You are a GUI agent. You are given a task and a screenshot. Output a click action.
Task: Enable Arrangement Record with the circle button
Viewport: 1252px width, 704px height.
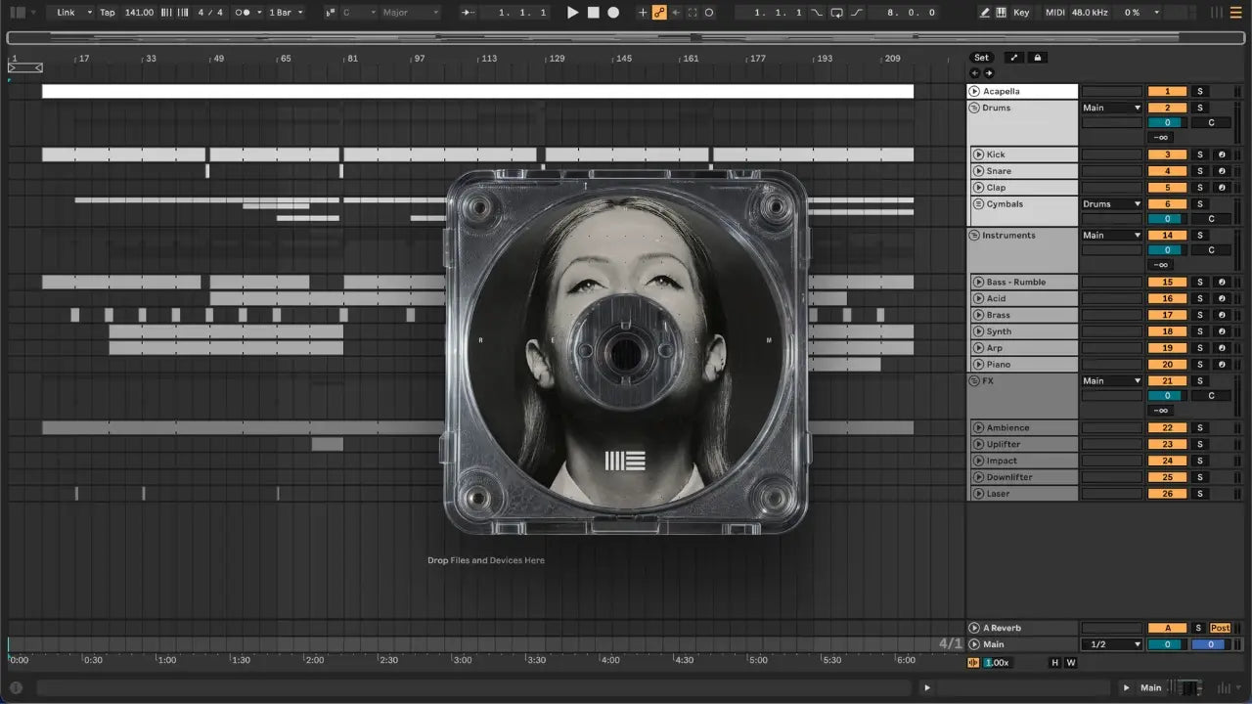coord(613,13)
